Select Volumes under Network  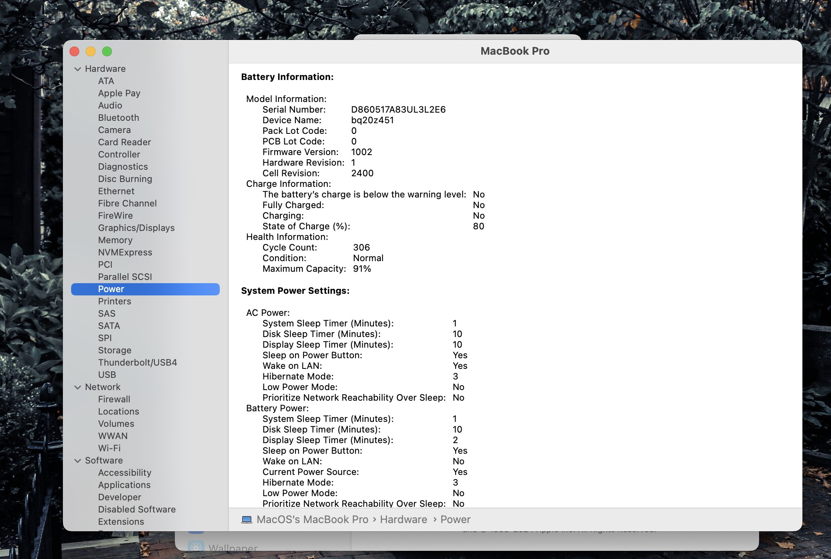click(116, 424)
